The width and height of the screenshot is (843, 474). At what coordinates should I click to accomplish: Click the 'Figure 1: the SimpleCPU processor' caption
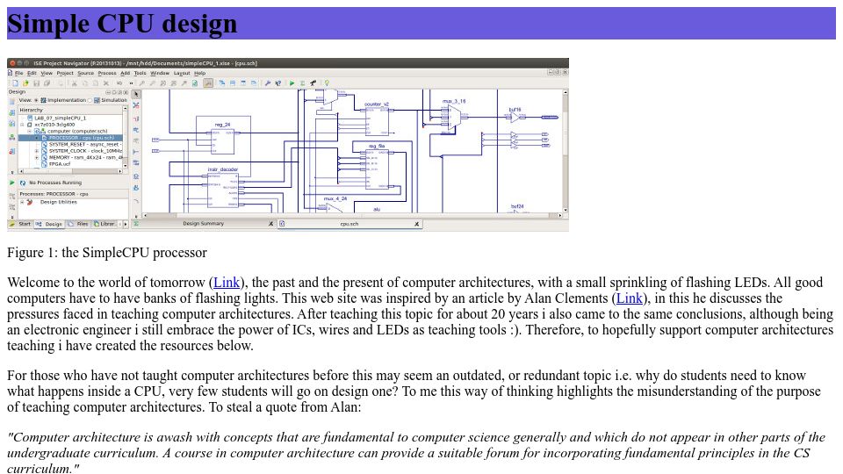pyautogui.click(x=107, y=253)
